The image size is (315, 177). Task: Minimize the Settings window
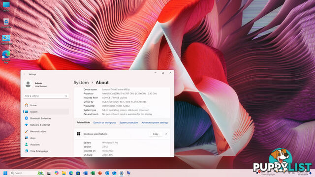click(x=156, y=73)
